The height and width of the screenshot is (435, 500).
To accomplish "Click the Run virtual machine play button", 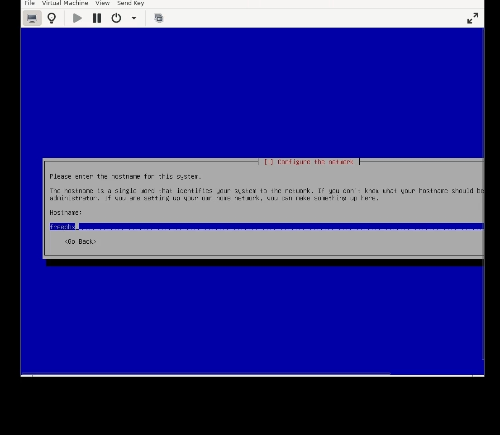I will click(77, 18).
